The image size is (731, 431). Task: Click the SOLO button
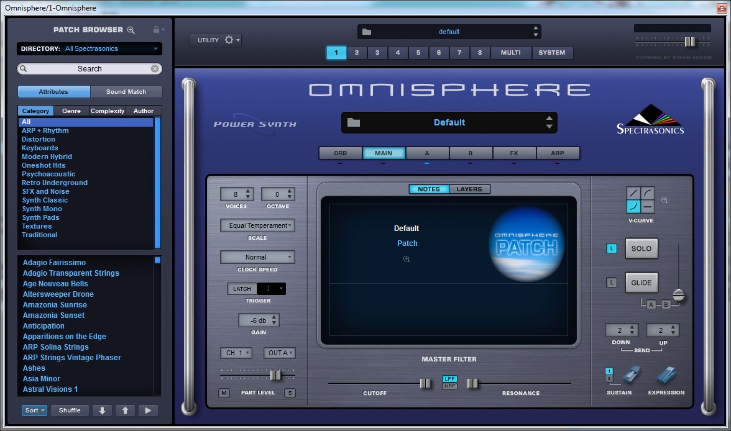coord(641,249)
